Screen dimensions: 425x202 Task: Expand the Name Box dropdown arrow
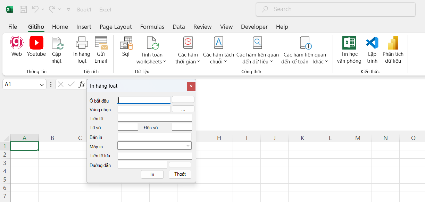click(42, 85)
